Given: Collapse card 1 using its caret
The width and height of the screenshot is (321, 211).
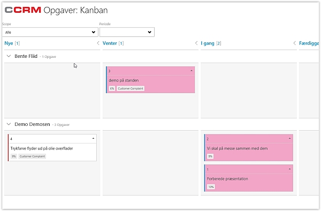Looking at the screenshot, I should point(289,169).
